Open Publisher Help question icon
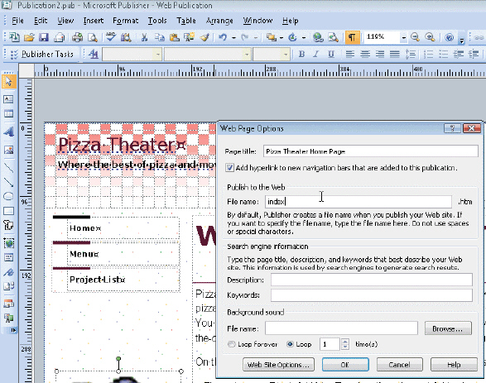The width and height of the screenshot is (486, 383). tap(449, 37)
